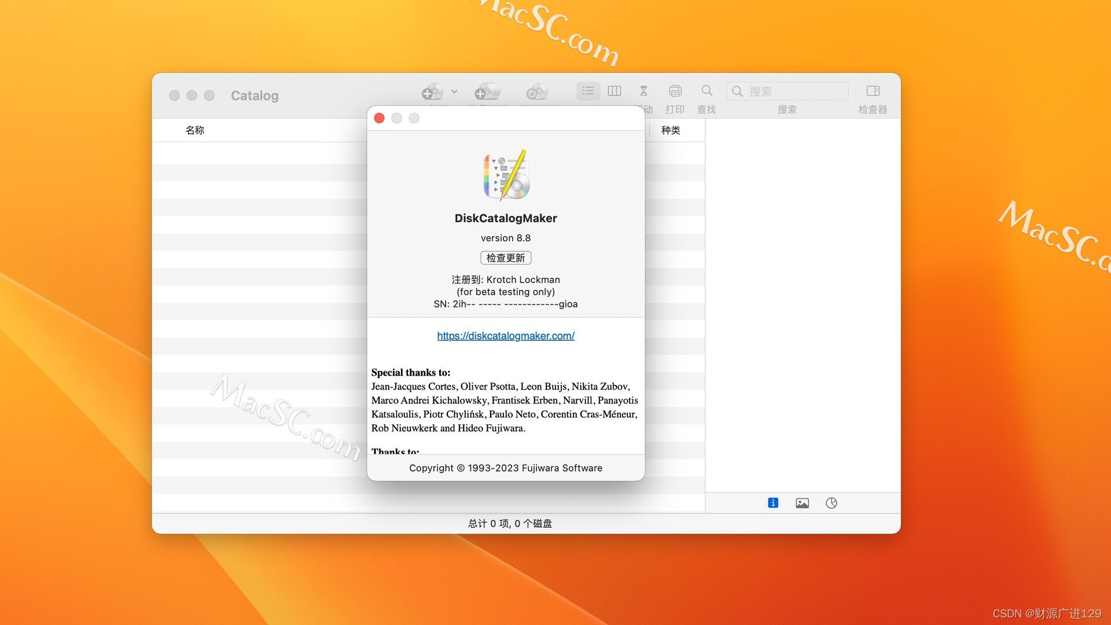Click the 'Special thanks to:' heading
Image resolution: width=1111 pixels, height=625 pixels.
pos(411,373)
